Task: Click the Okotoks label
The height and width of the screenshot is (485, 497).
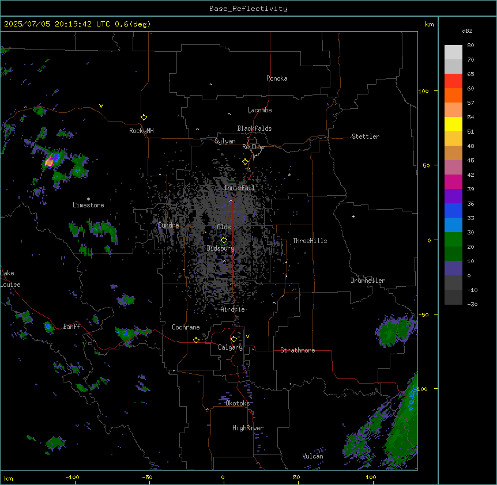Action: pos(238,403)
